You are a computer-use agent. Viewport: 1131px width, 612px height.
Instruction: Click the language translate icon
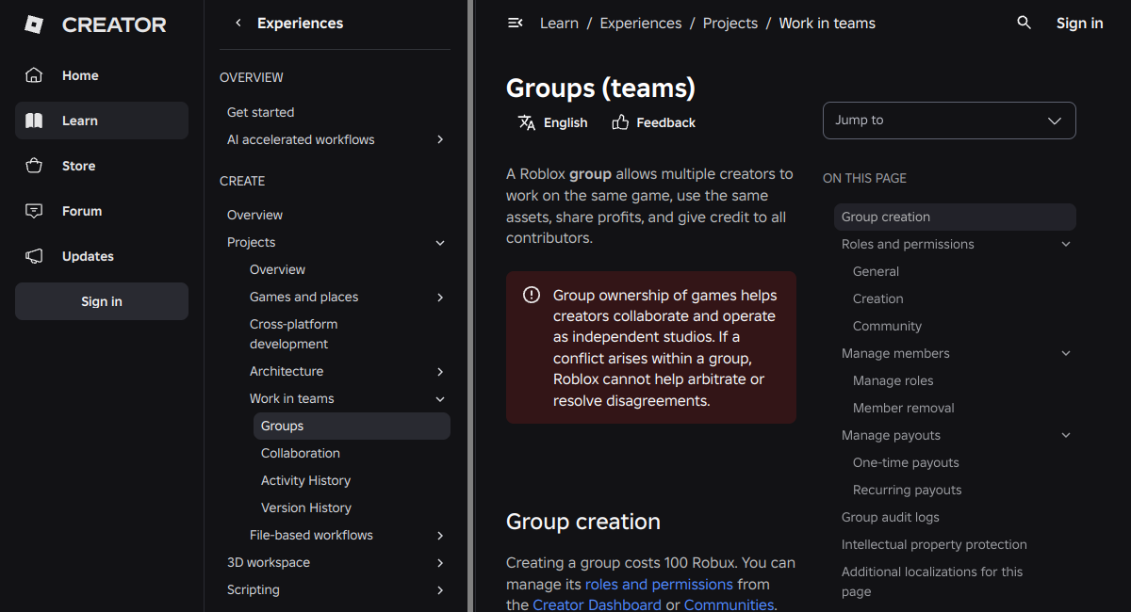click(x=527, y=122)
